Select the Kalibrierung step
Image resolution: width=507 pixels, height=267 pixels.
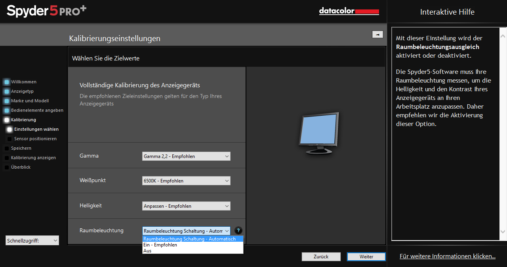(x=20, y=120)
